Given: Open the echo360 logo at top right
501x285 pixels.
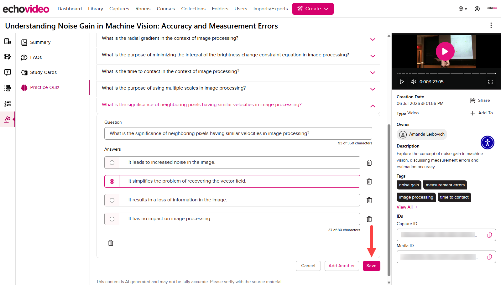Looking at the screenshot, I should click(492, 8).
